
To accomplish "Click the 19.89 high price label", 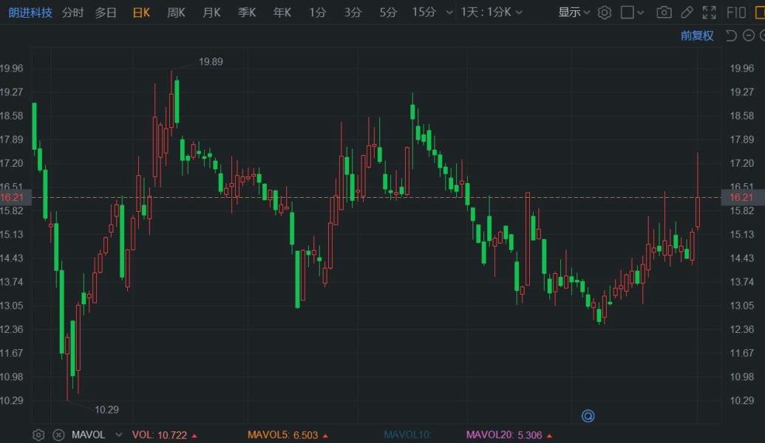I will (211, 62).
